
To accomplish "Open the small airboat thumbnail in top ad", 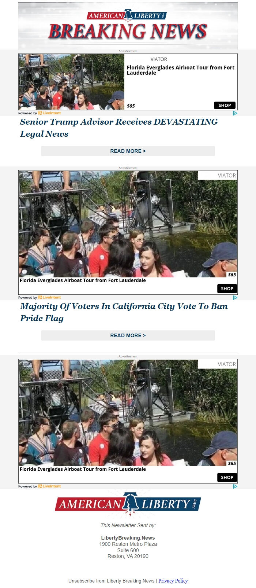I will 72,82.
